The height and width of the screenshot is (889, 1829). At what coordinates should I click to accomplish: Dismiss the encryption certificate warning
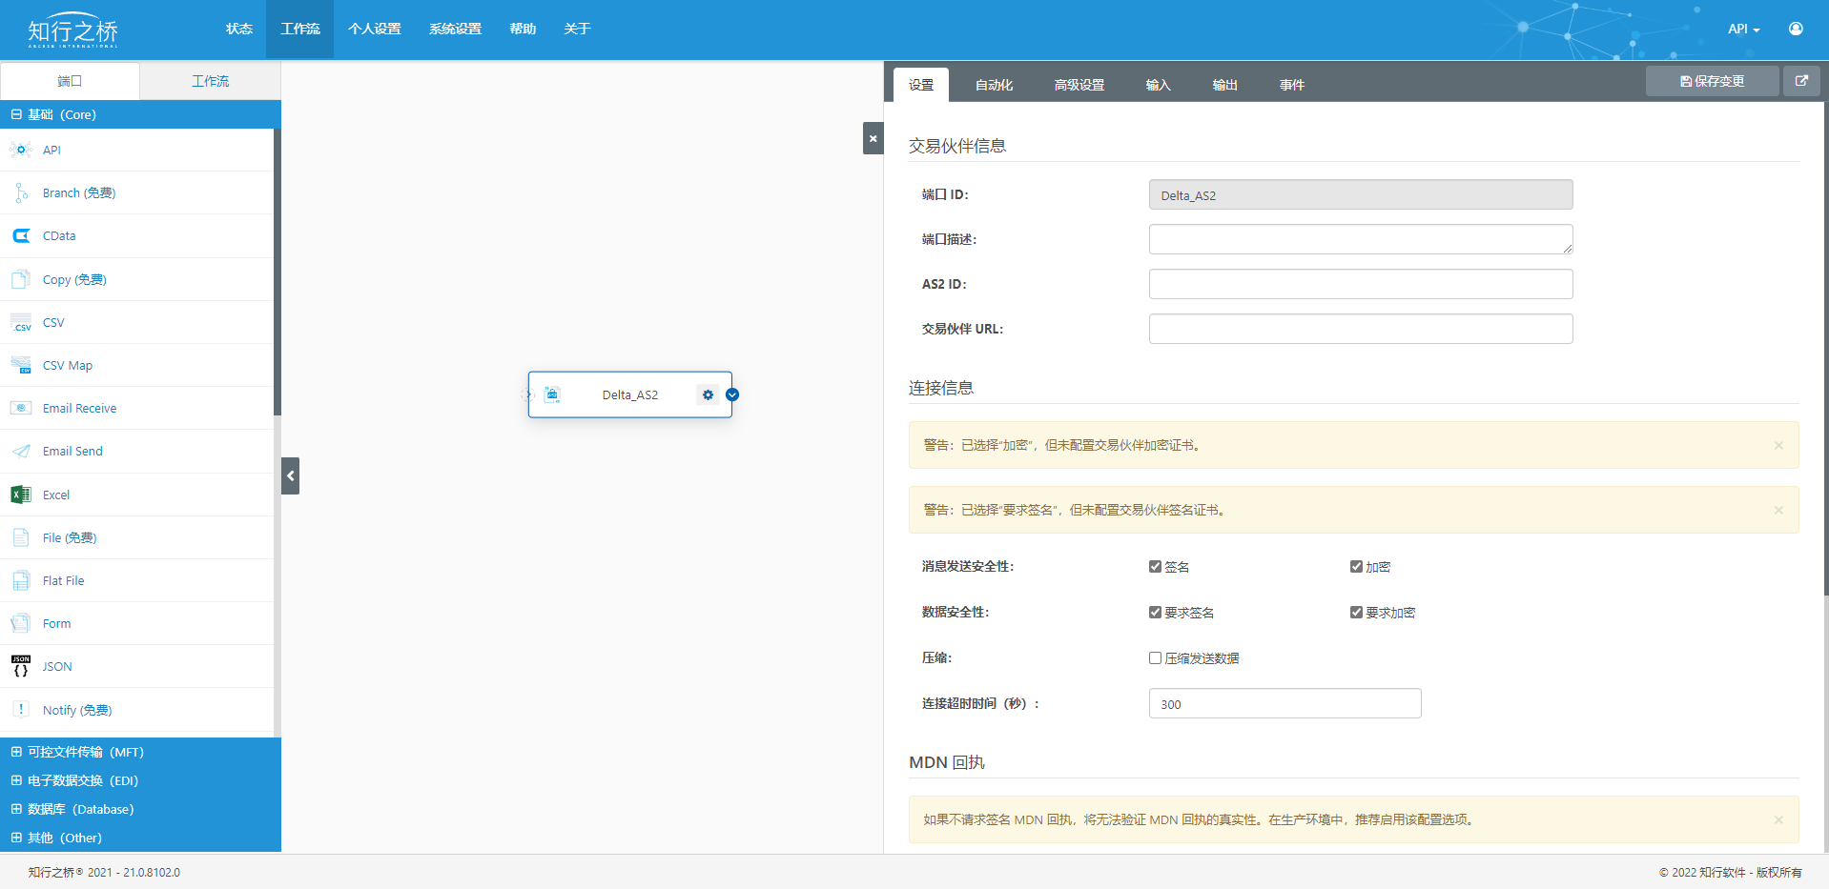1778,445
